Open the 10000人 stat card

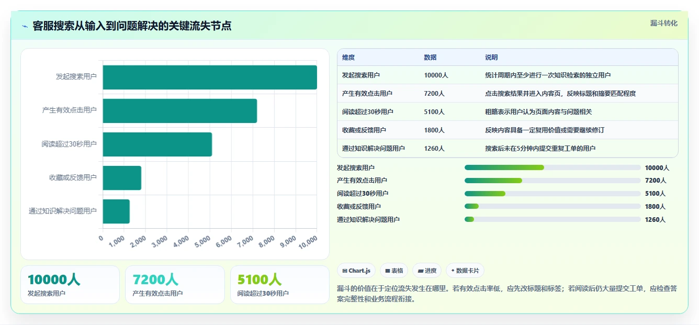(x=70, y=285)
